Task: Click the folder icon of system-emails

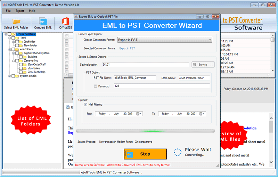Action: pyautogui.click(x=17, y=76)
